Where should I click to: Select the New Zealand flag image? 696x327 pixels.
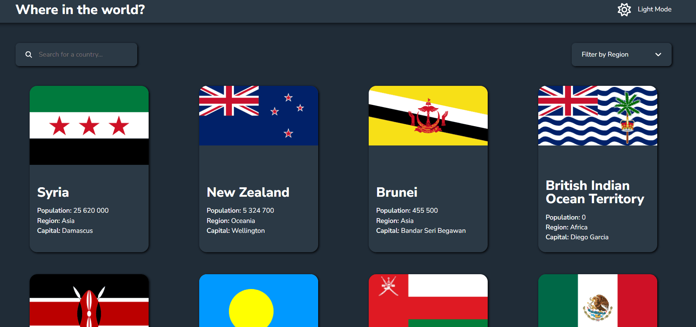click(x=258, y=115)
